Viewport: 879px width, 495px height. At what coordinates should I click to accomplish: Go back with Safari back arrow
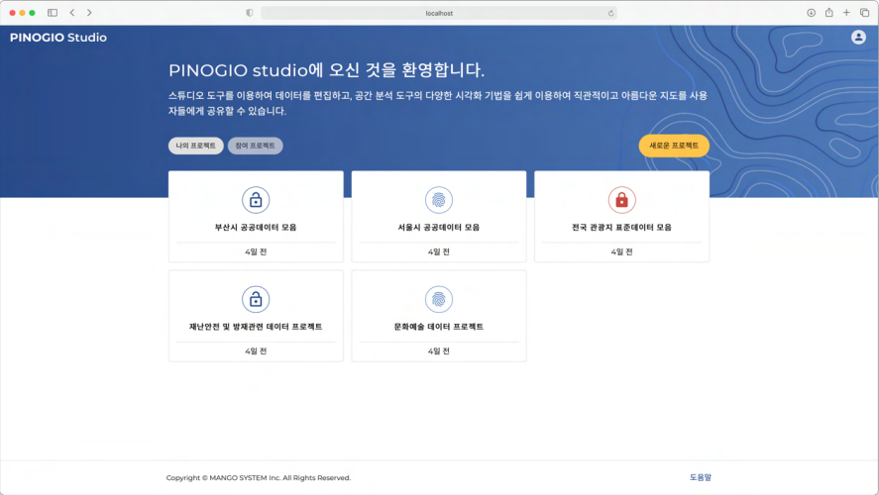point(72,13)
